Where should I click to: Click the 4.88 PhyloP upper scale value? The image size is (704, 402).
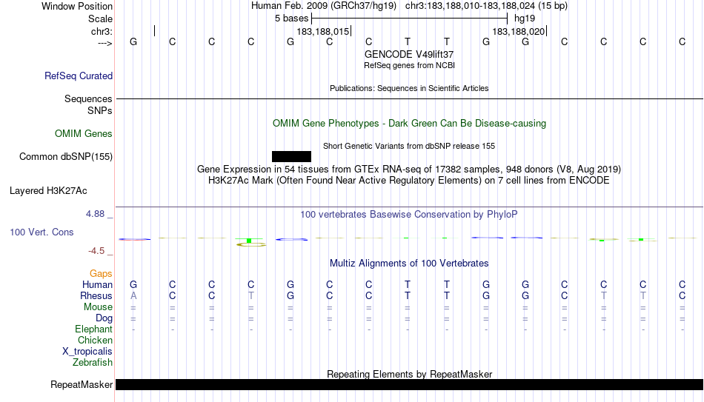pos(95,214)
